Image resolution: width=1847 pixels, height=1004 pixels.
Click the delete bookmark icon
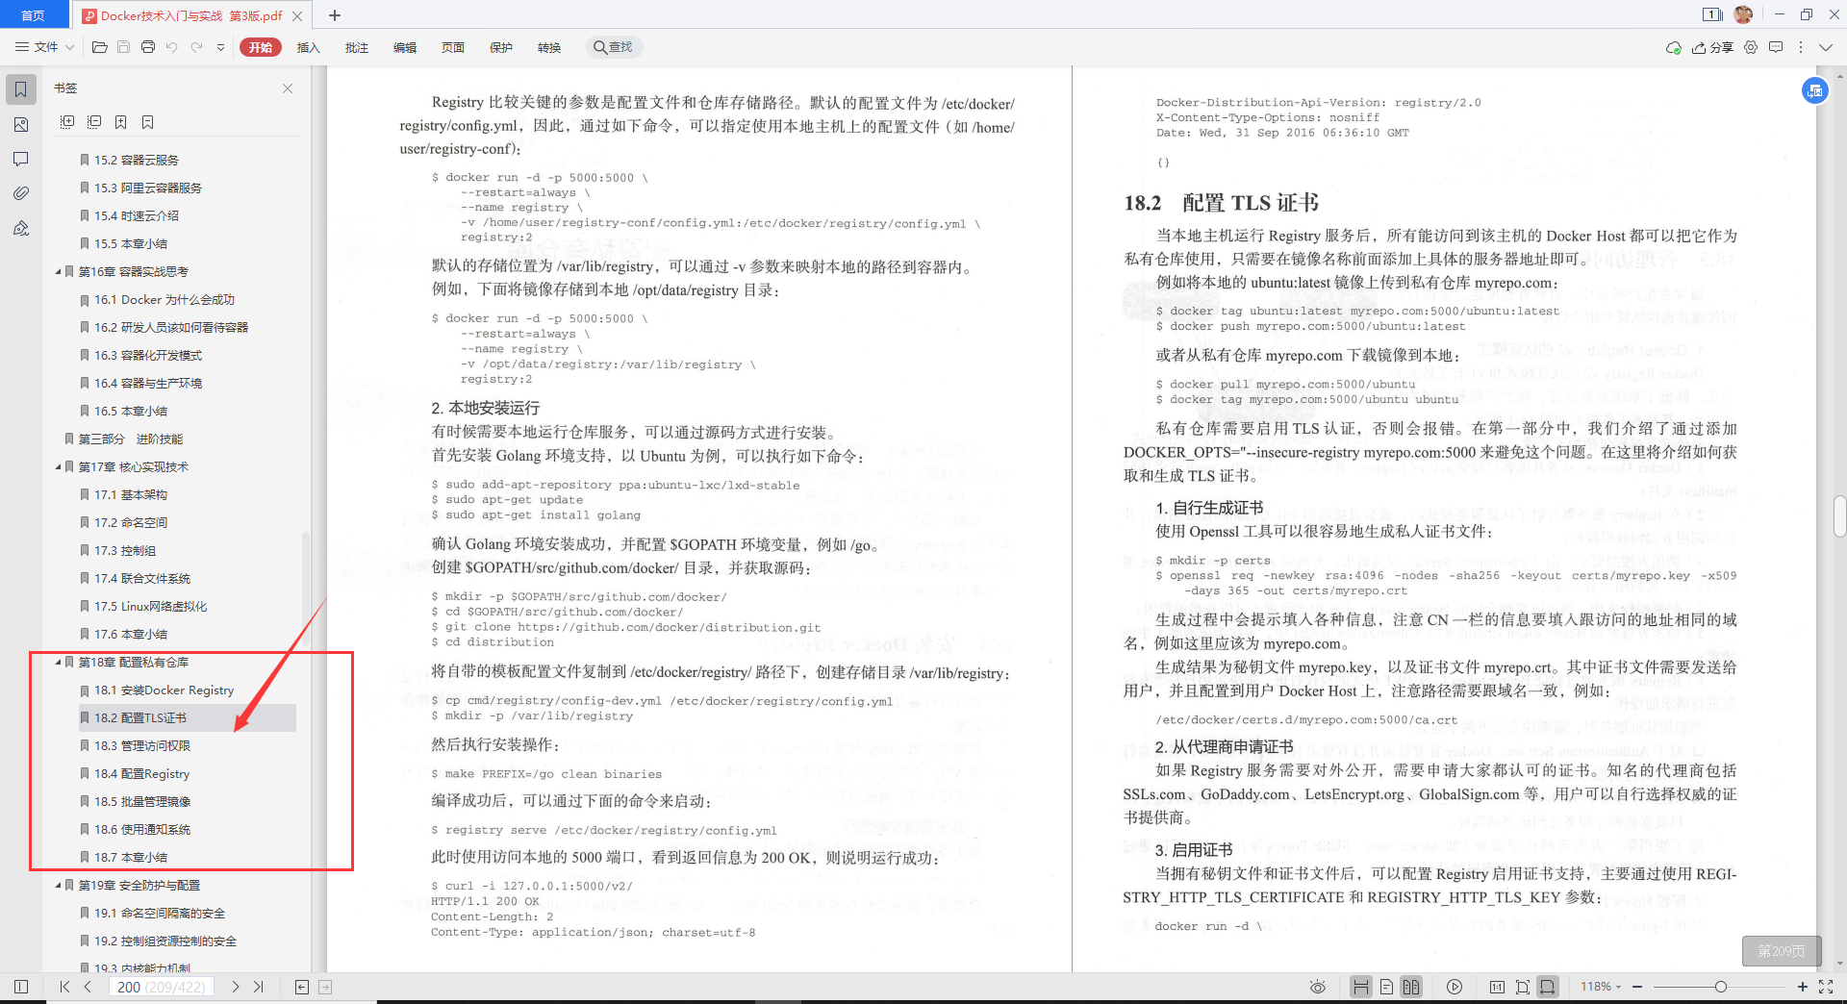148,122
